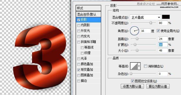The image size is (181, 95).
Task: Click the contour curve thumbnail
Action: (x=134, y=66)
